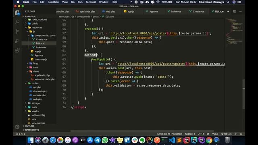Click the Ln 62, Col 16 cursor position

click(170, 134)
